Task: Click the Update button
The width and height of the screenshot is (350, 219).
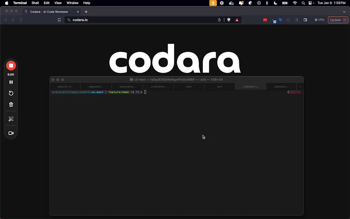Action: coord(335,20)
